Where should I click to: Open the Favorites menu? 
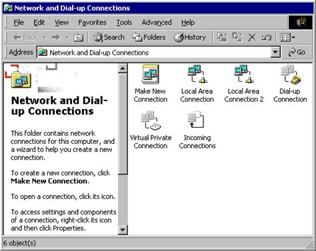click(x=92, y=23)
